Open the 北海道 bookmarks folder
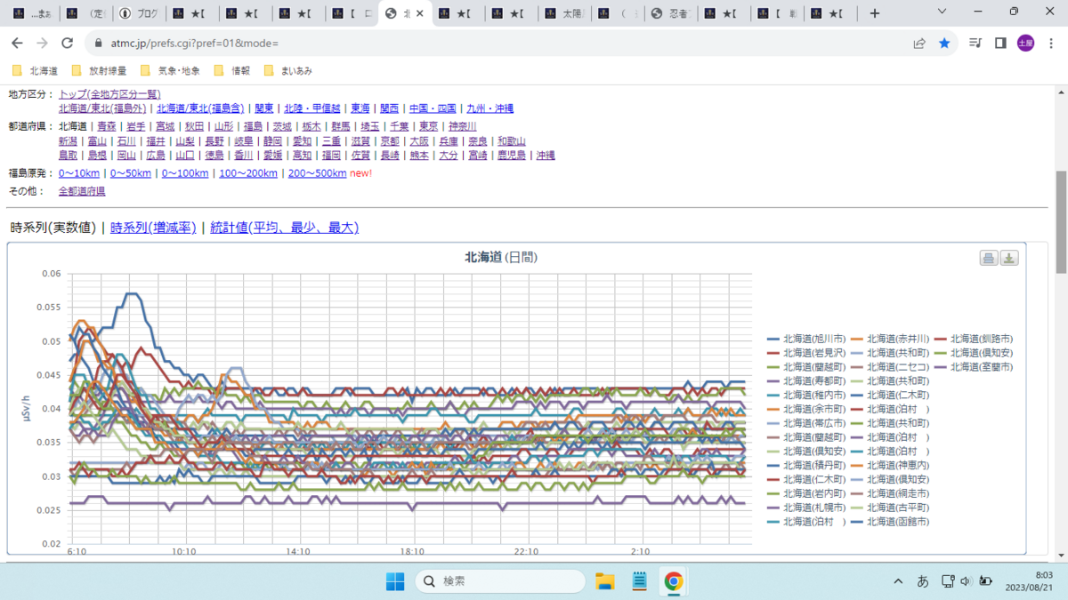Viewport: 1068px width, 600px height. [x=36, y=70]
